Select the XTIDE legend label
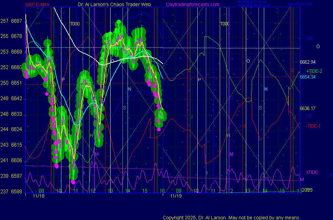333x220 pixels. (x=312, y=172)
